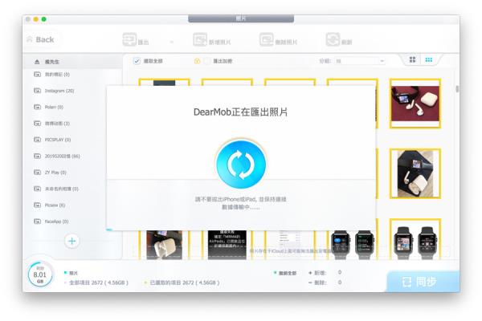482x321 pixels.
Task: Open the Polarr (0) album
Action: tap(54, 107)
